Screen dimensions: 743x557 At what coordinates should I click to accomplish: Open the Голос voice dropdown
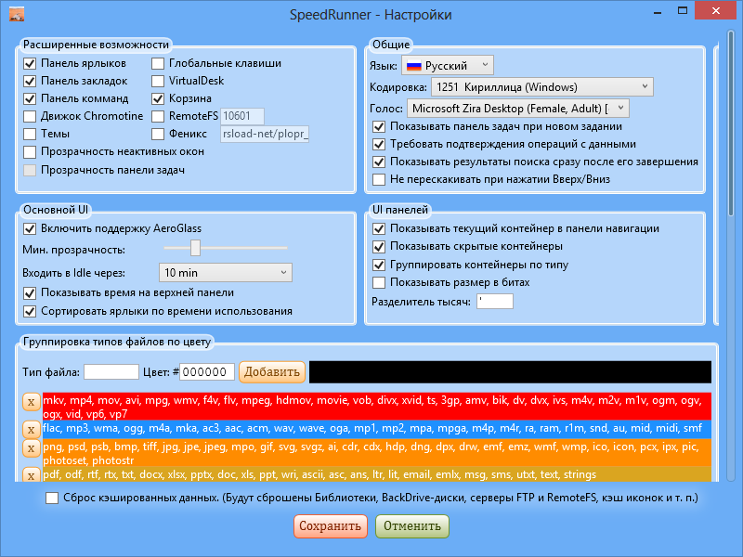(518, 109)
